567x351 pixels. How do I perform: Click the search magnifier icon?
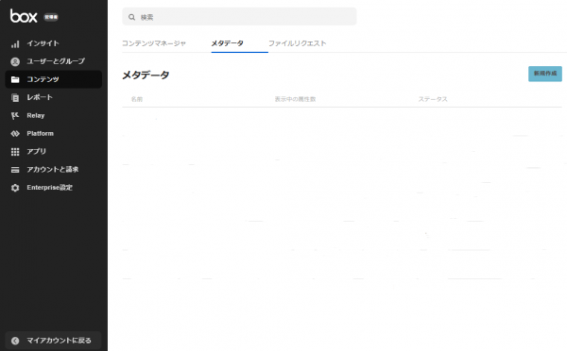click(131, 17)
